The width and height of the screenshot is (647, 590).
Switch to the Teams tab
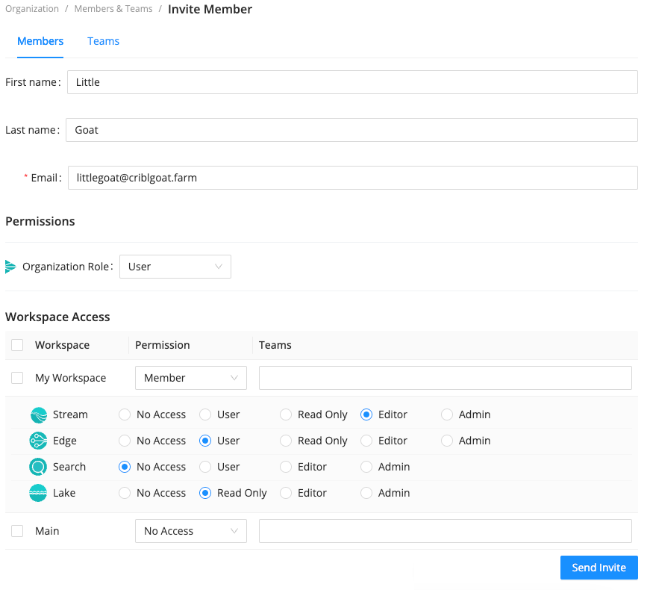pyautogui.click(x=103, y=41)
